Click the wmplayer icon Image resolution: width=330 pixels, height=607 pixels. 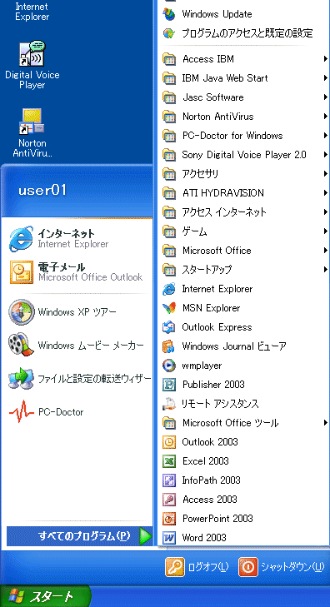pos(169,366)
